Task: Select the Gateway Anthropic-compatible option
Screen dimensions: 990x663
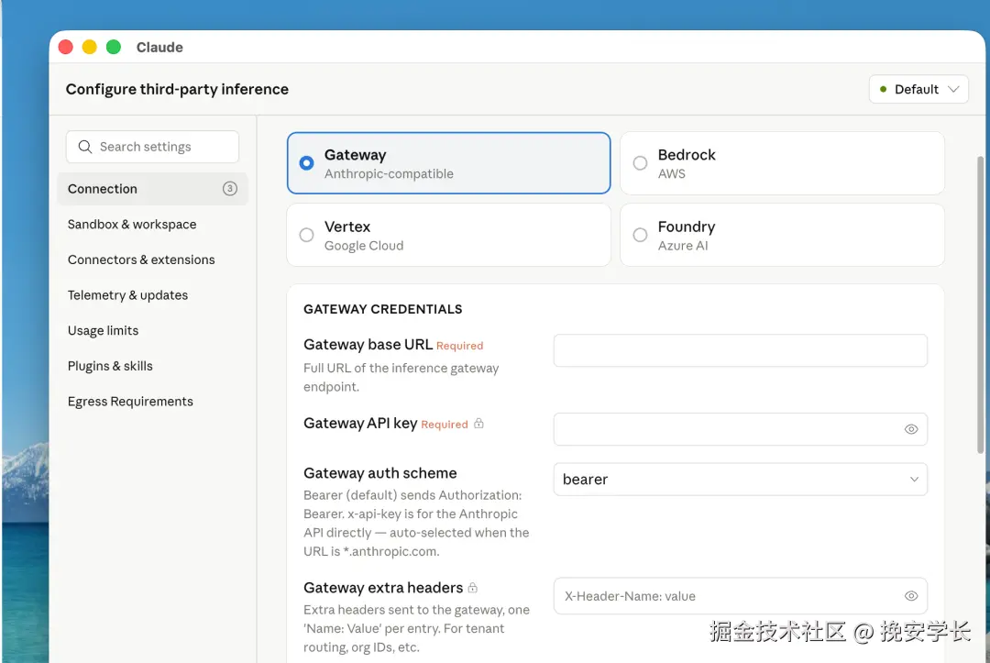Action: point(448,163)
